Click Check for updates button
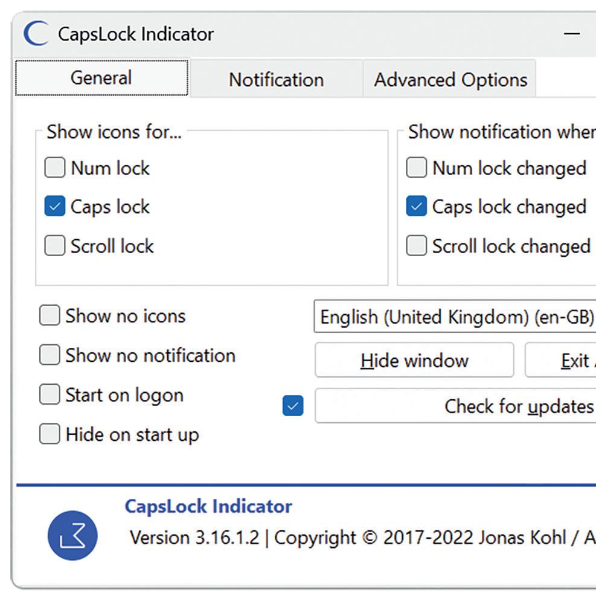596x601 pixels. [456, 406]
